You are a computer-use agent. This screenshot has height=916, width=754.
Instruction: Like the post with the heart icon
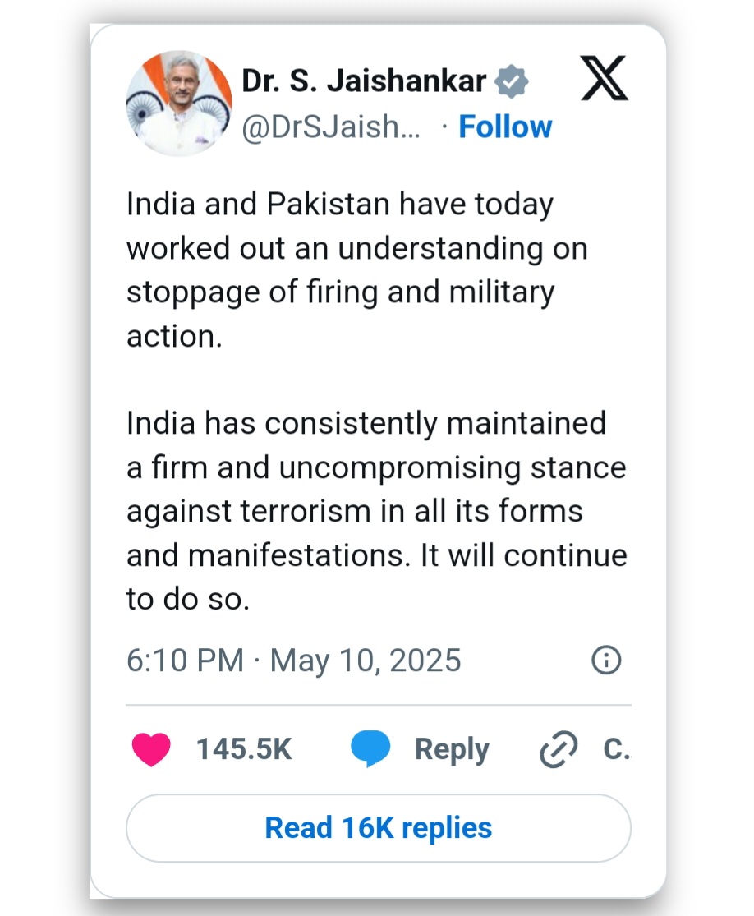tap(151, 749)
